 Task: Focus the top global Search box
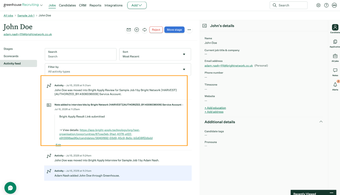(288, 5)
